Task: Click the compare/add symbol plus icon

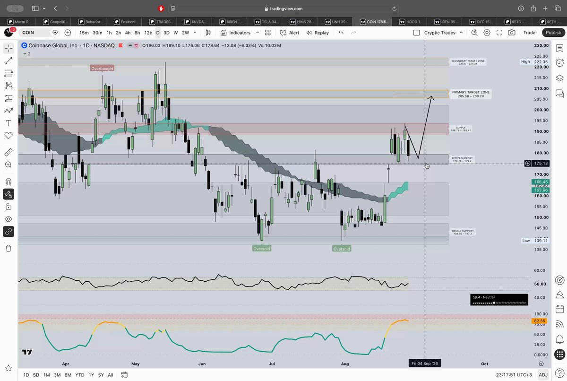Action: point(68,33)
